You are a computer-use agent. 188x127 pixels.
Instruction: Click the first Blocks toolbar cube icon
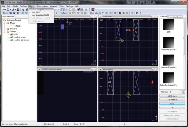coord(11,13)
